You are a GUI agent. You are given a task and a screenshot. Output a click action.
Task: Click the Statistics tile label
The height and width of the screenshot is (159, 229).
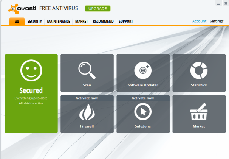click(x=199, y=85)
